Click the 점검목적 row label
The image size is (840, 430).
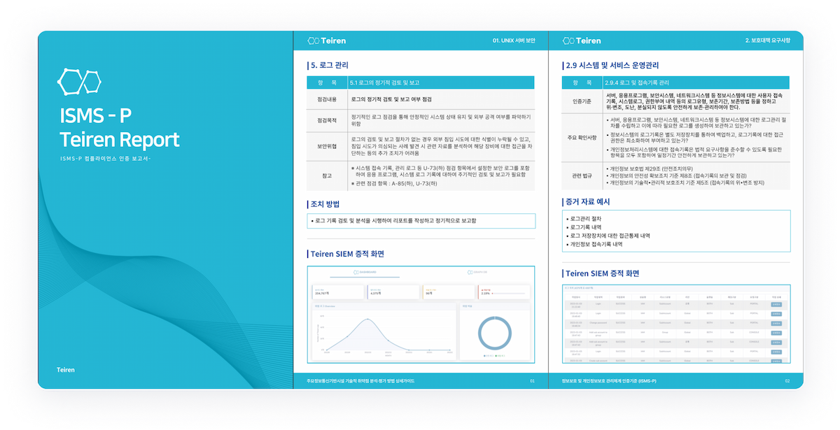pyautogui.click(x=326, y=120)
